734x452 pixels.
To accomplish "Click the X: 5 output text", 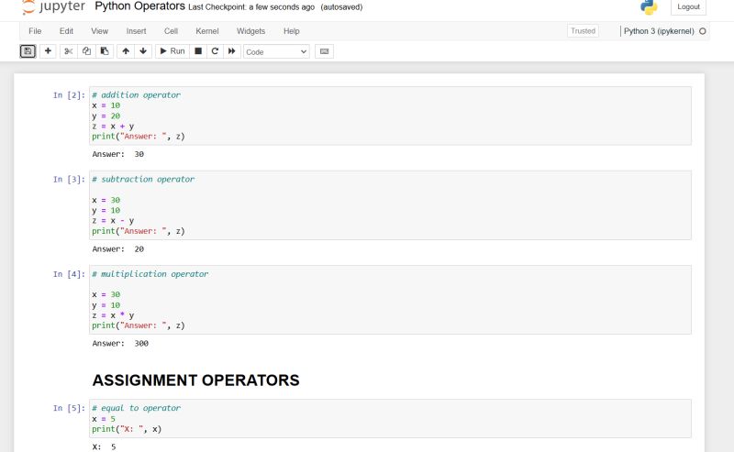I will pos(104,446).
